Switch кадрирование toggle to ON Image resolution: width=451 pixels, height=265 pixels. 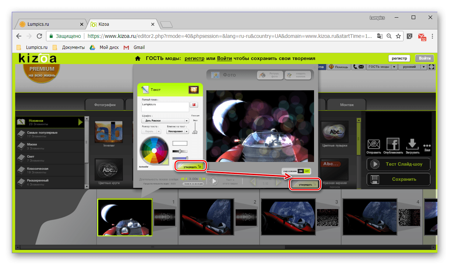point(301,171)
